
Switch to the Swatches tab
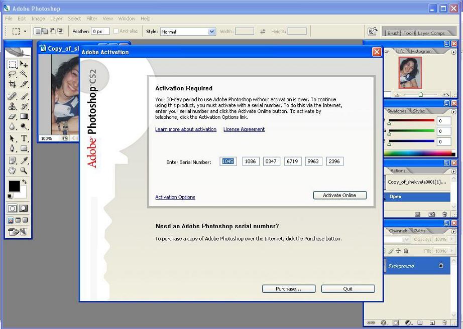point(397,111)
